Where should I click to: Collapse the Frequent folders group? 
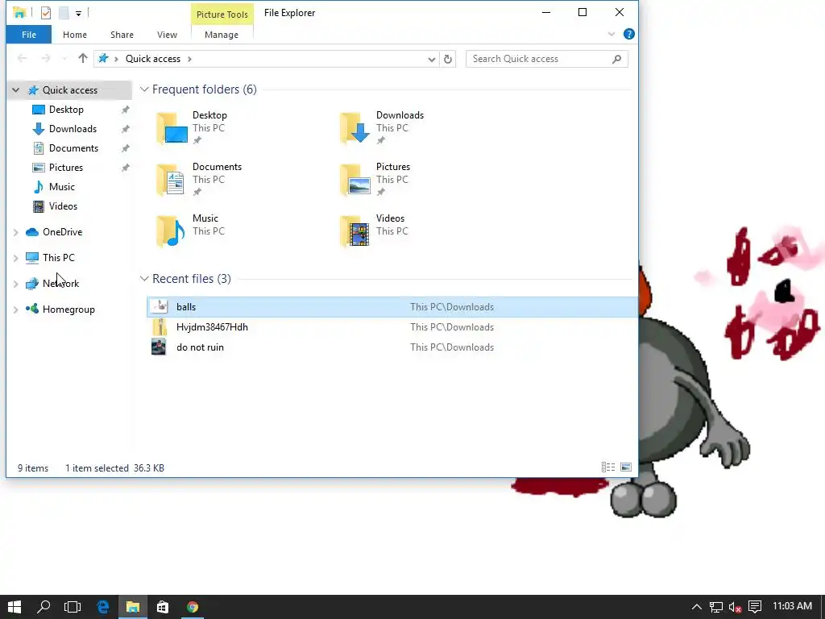144,89
